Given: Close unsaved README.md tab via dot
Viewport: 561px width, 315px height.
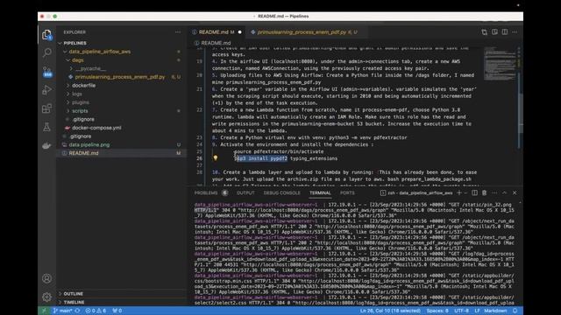Looking at the screenshot, I should pyautogui.click(x=239, y=32).
